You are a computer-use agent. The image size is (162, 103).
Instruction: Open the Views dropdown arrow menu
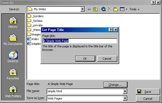[127, 9]
